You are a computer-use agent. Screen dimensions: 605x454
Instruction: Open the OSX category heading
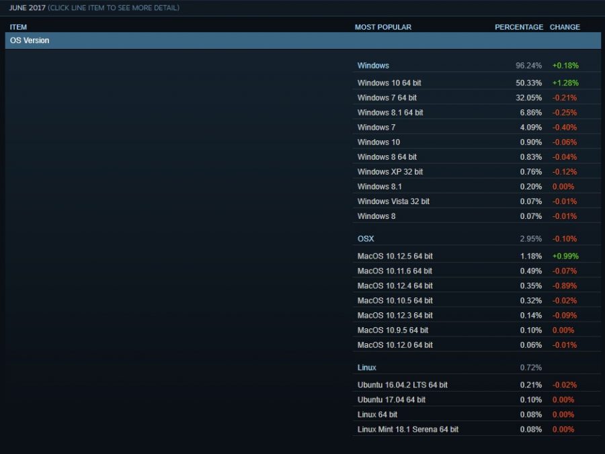point(366,238)
